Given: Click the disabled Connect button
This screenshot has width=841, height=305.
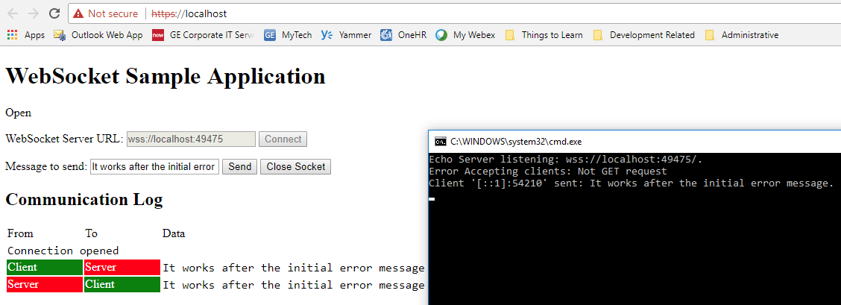Looking at the screenshot, I should point(283,139).
